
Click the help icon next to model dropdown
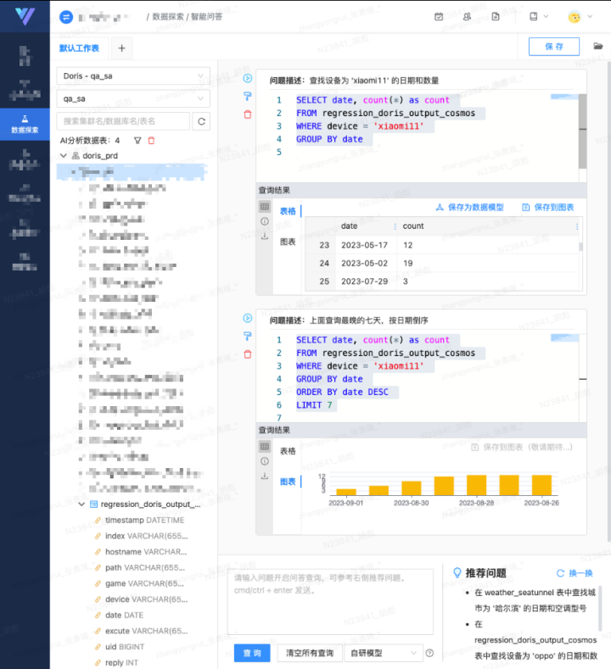tap(430, 653)
